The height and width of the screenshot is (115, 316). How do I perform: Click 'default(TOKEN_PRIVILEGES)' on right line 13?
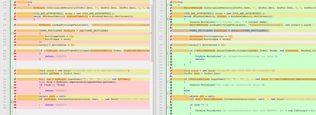(249, 30)
